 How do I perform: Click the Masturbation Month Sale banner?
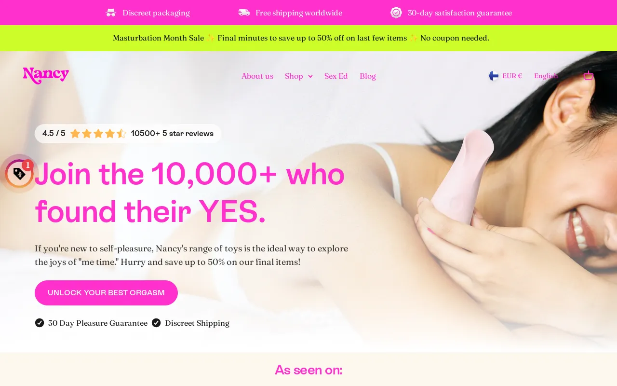point(301,38)
